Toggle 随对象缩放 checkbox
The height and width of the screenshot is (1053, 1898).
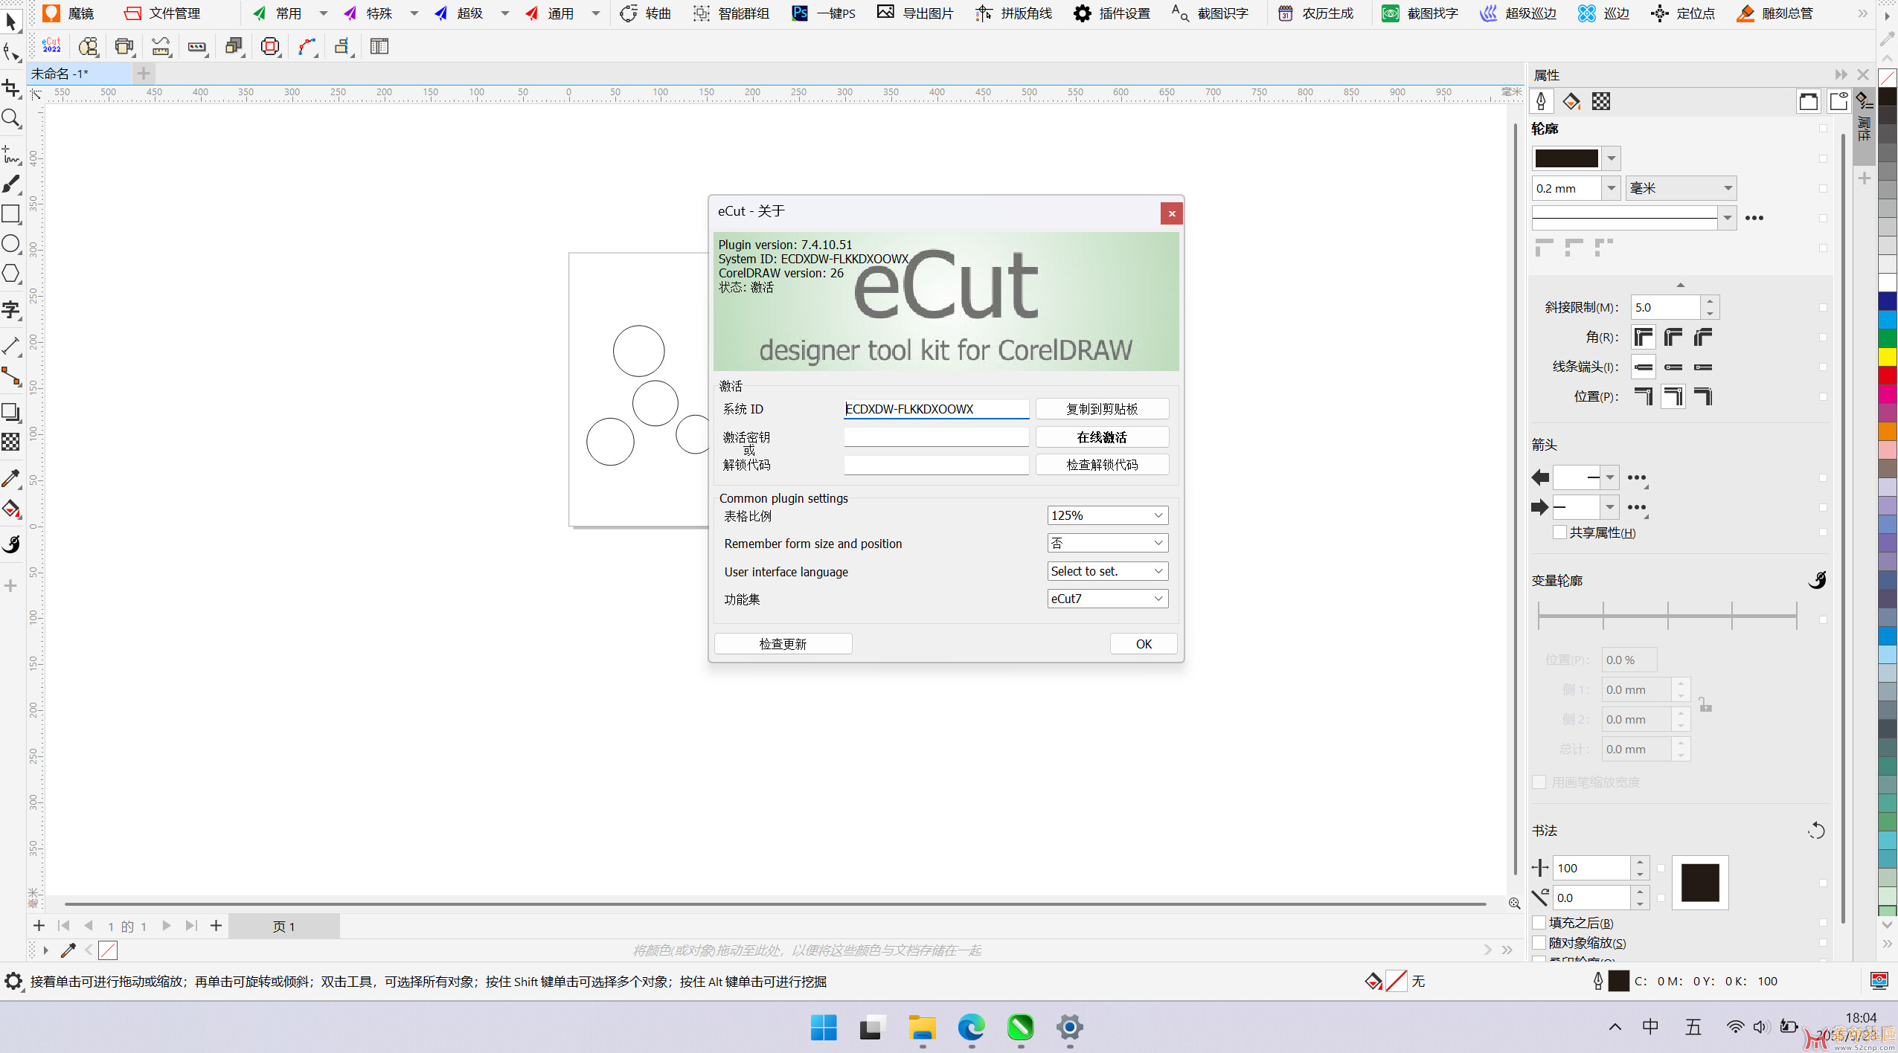1539,943
